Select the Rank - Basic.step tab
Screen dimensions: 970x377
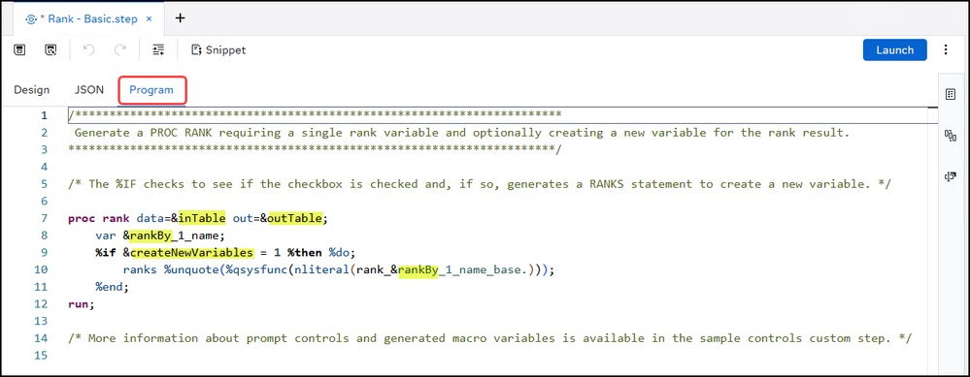(x=88, y=18)
